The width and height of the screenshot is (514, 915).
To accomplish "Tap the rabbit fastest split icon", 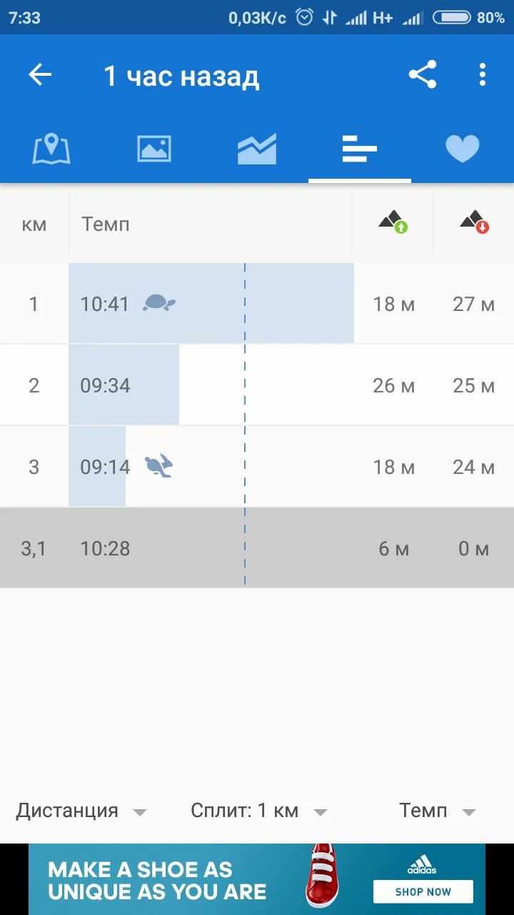I will tap(159, 466).
